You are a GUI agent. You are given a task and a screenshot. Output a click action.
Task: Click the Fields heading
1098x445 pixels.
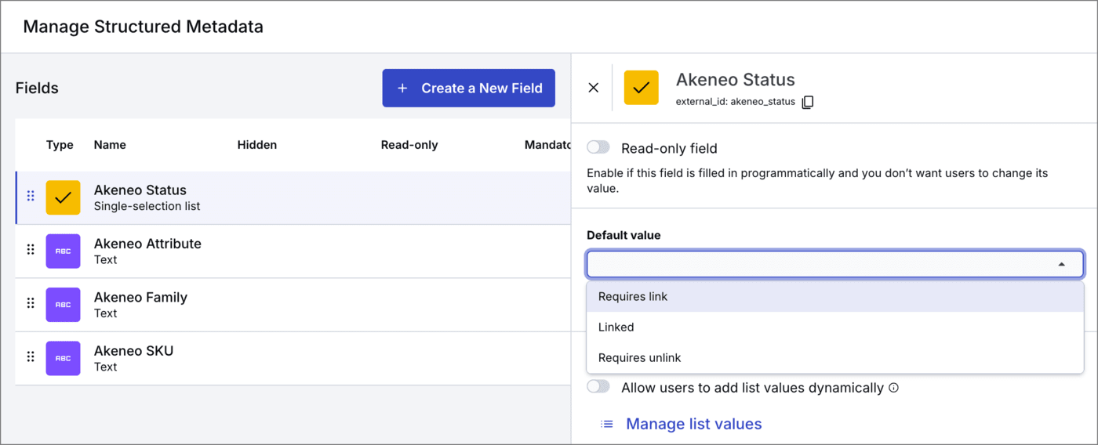(37, 88)
